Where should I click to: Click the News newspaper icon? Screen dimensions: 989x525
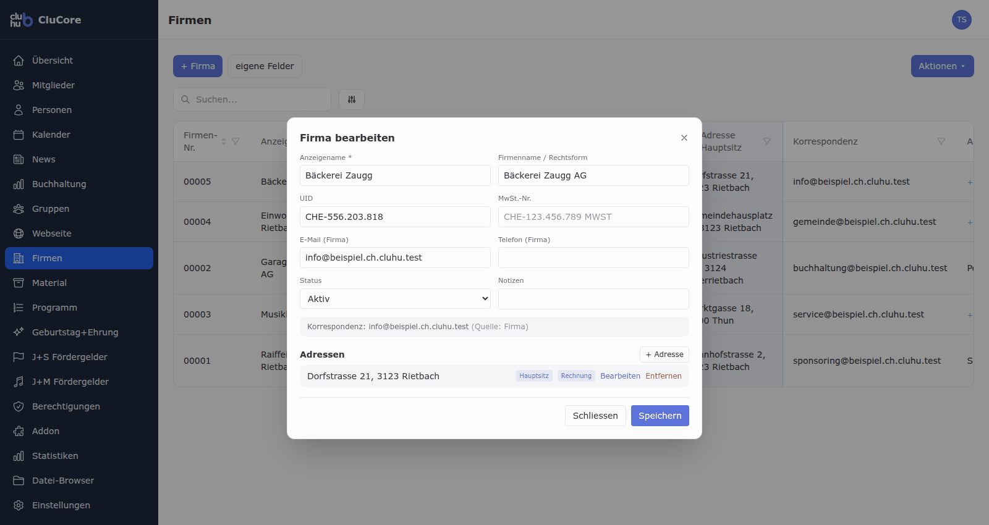tap(19, 159)
